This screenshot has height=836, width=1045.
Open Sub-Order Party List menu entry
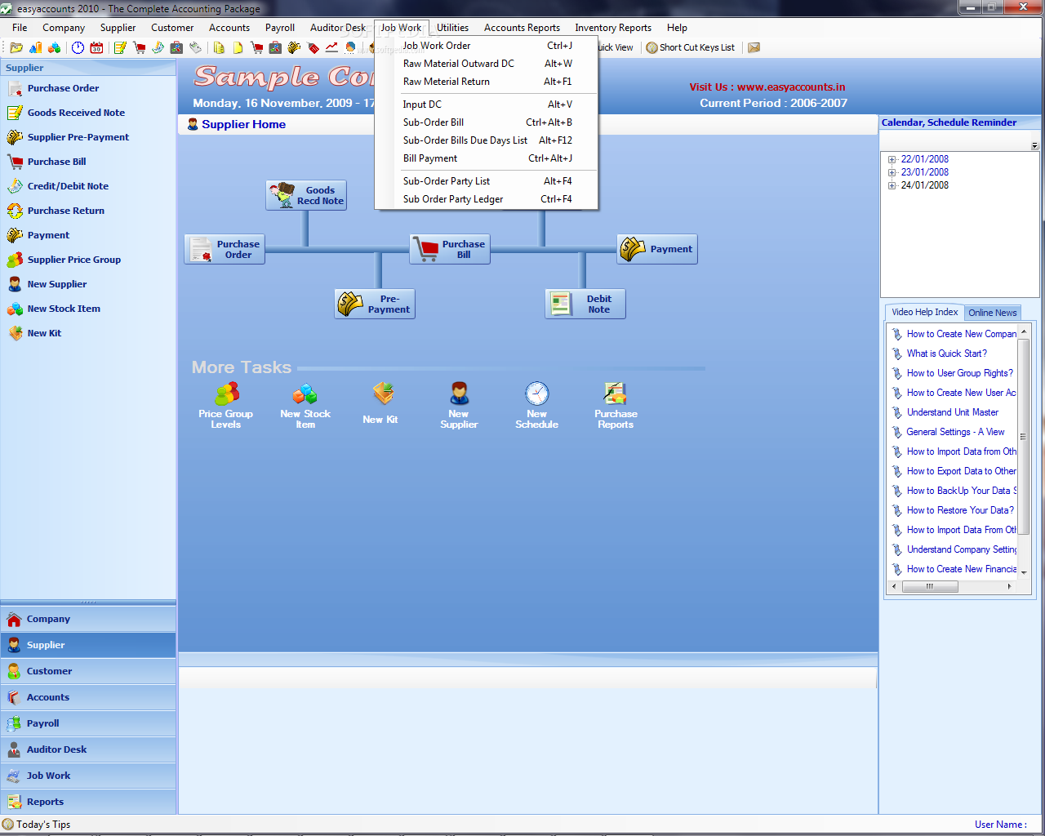point(487,181)
